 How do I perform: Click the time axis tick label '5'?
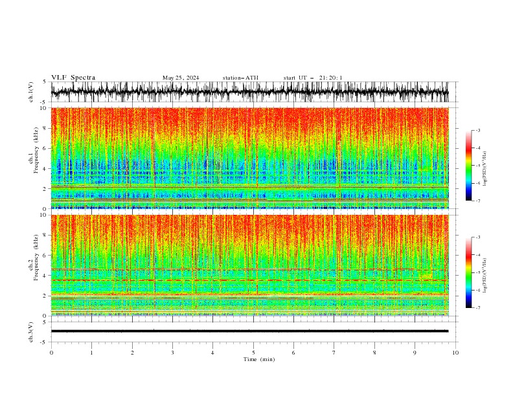click(x=253, y=353)
